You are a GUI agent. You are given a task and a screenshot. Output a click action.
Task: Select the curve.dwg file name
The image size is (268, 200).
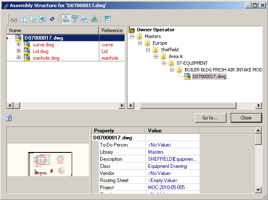pos(43,45)
